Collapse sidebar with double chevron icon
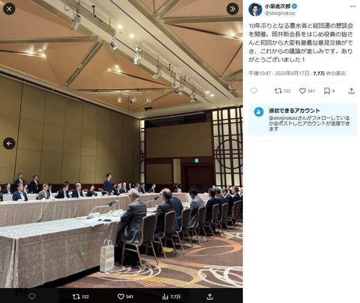Viewport: 360px width, 303px height. pos(232,9)
